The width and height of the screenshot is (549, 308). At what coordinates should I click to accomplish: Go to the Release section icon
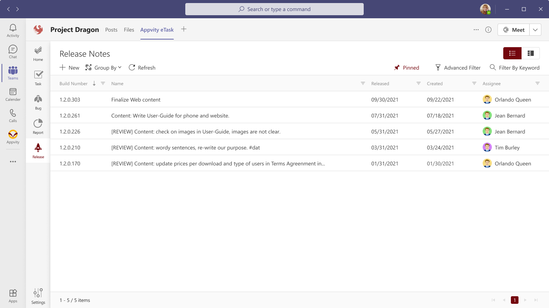click(x=38, y=150)
